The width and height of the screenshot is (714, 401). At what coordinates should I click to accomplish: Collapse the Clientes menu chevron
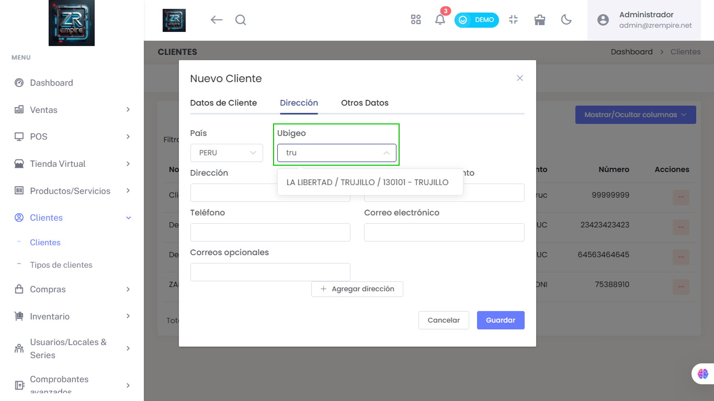point(128,217)
